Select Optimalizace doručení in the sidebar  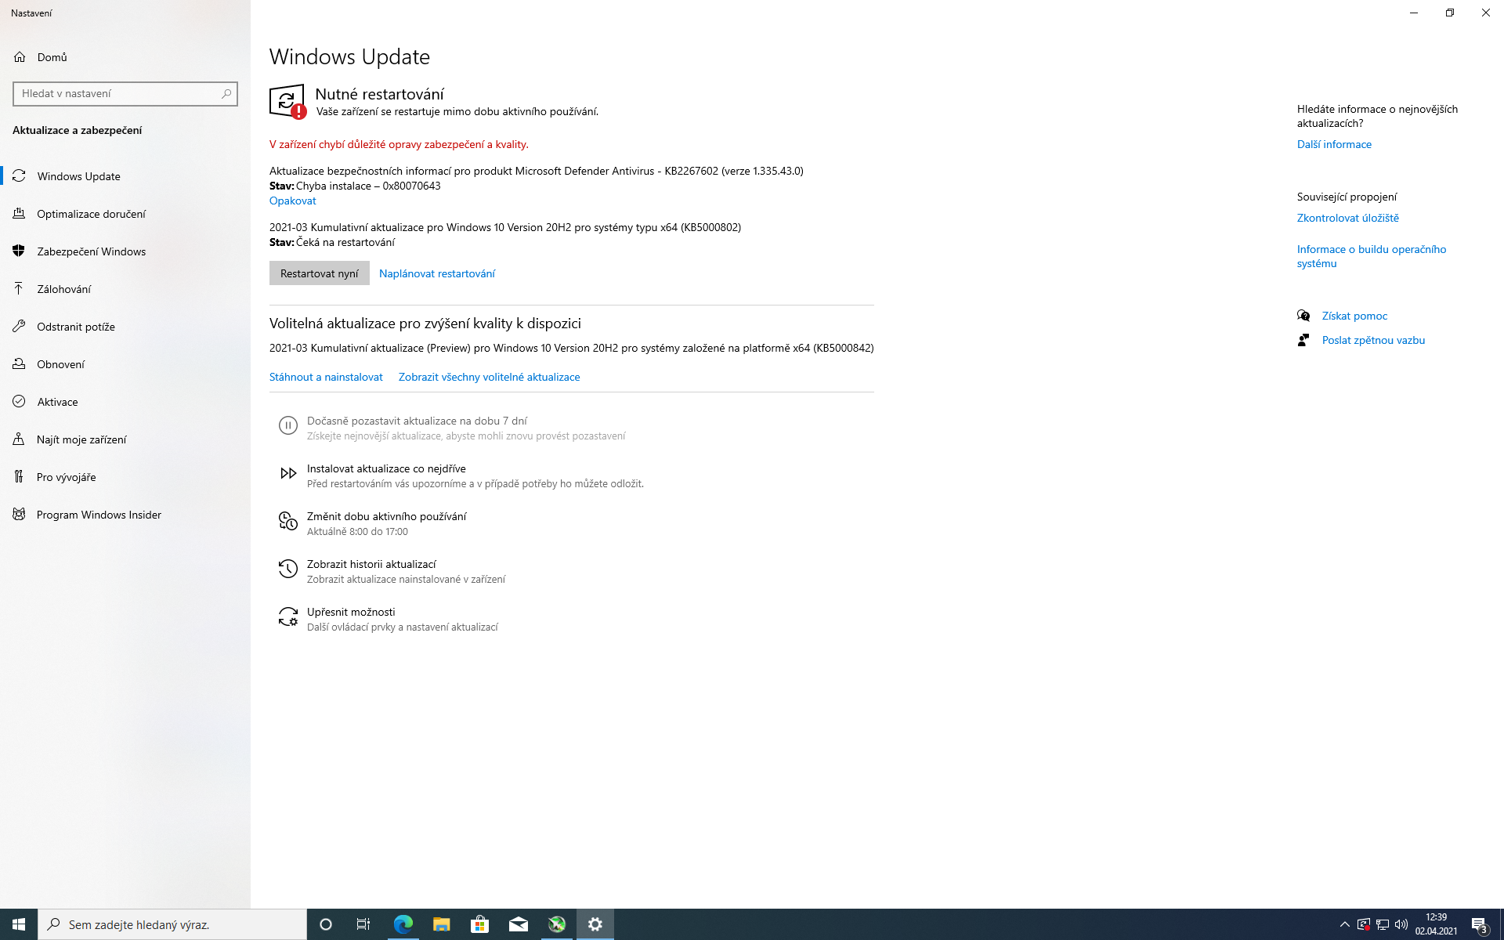pos(91,214)
